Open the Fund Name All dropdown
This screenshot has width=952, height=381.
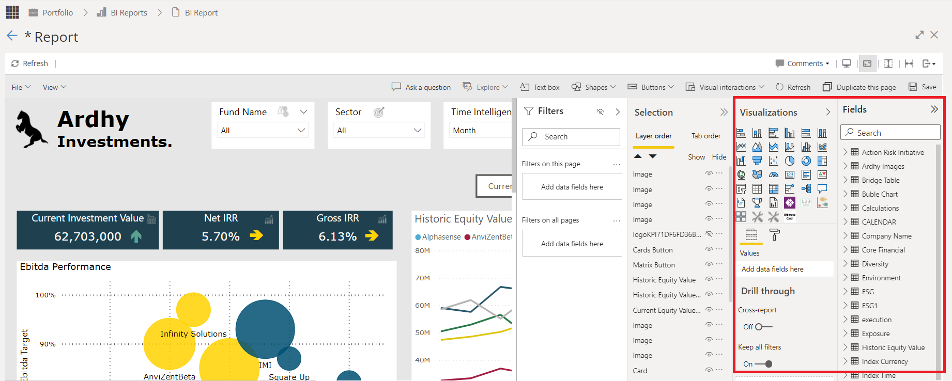[x=263, y=131]
